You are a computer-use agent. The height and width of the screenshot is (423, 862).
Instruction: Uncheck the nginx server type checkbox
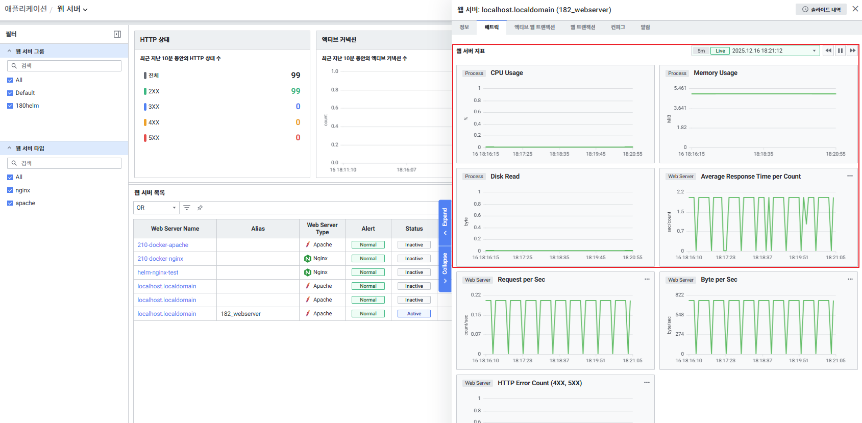(x=10, y=190)
